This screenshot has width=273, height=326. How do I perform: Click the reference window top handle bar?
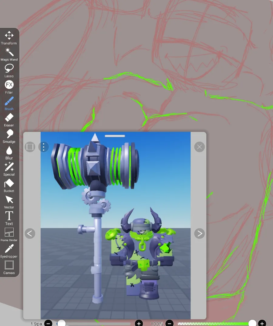(115, 136)
